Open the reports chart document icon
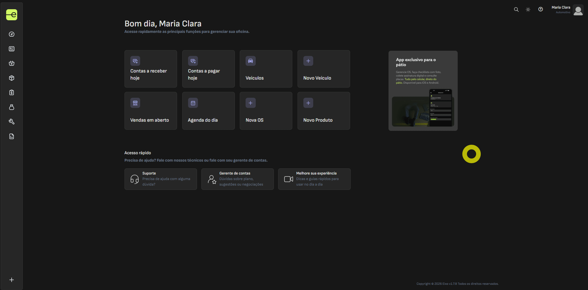This screenshot has width=588, height=290. pos(12,136)
